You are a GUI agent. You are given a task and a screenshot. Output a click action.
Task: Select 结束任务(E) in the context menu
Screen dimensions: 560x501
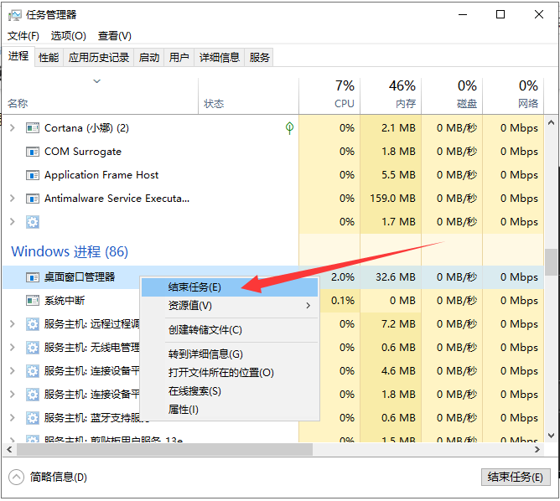click(194, 287)
